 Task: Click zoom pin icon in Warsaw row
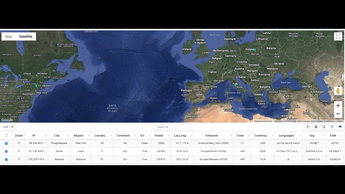pyautogui.click(x=19, y=159)
